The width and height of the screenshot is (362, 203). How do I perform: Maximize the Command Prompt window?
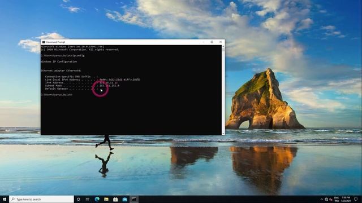(x=212, y=42)
